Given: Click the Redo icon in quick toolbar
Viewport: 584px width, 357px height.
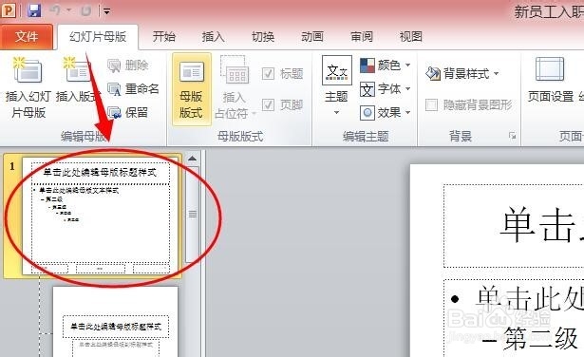Looking at the screenshot, I should coord(85,10).
